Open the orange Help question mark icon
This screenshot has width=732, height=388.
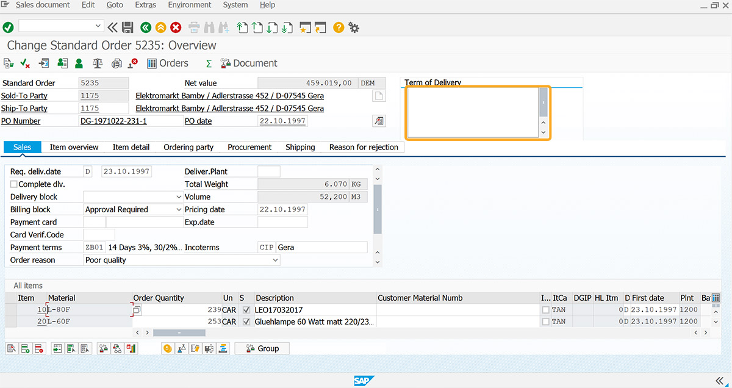(339, 27)
